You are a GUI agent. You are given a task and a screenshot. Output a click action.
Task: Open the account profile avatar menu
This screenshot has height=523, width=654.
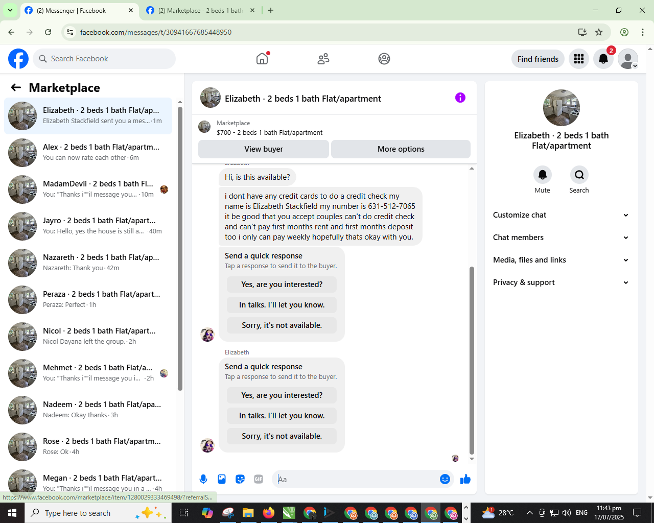(628, 59)
